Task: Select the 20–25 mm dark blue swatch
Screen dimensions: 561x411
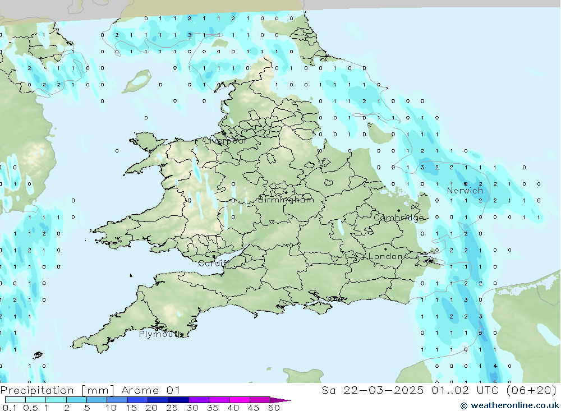Action: pos(158,400)
